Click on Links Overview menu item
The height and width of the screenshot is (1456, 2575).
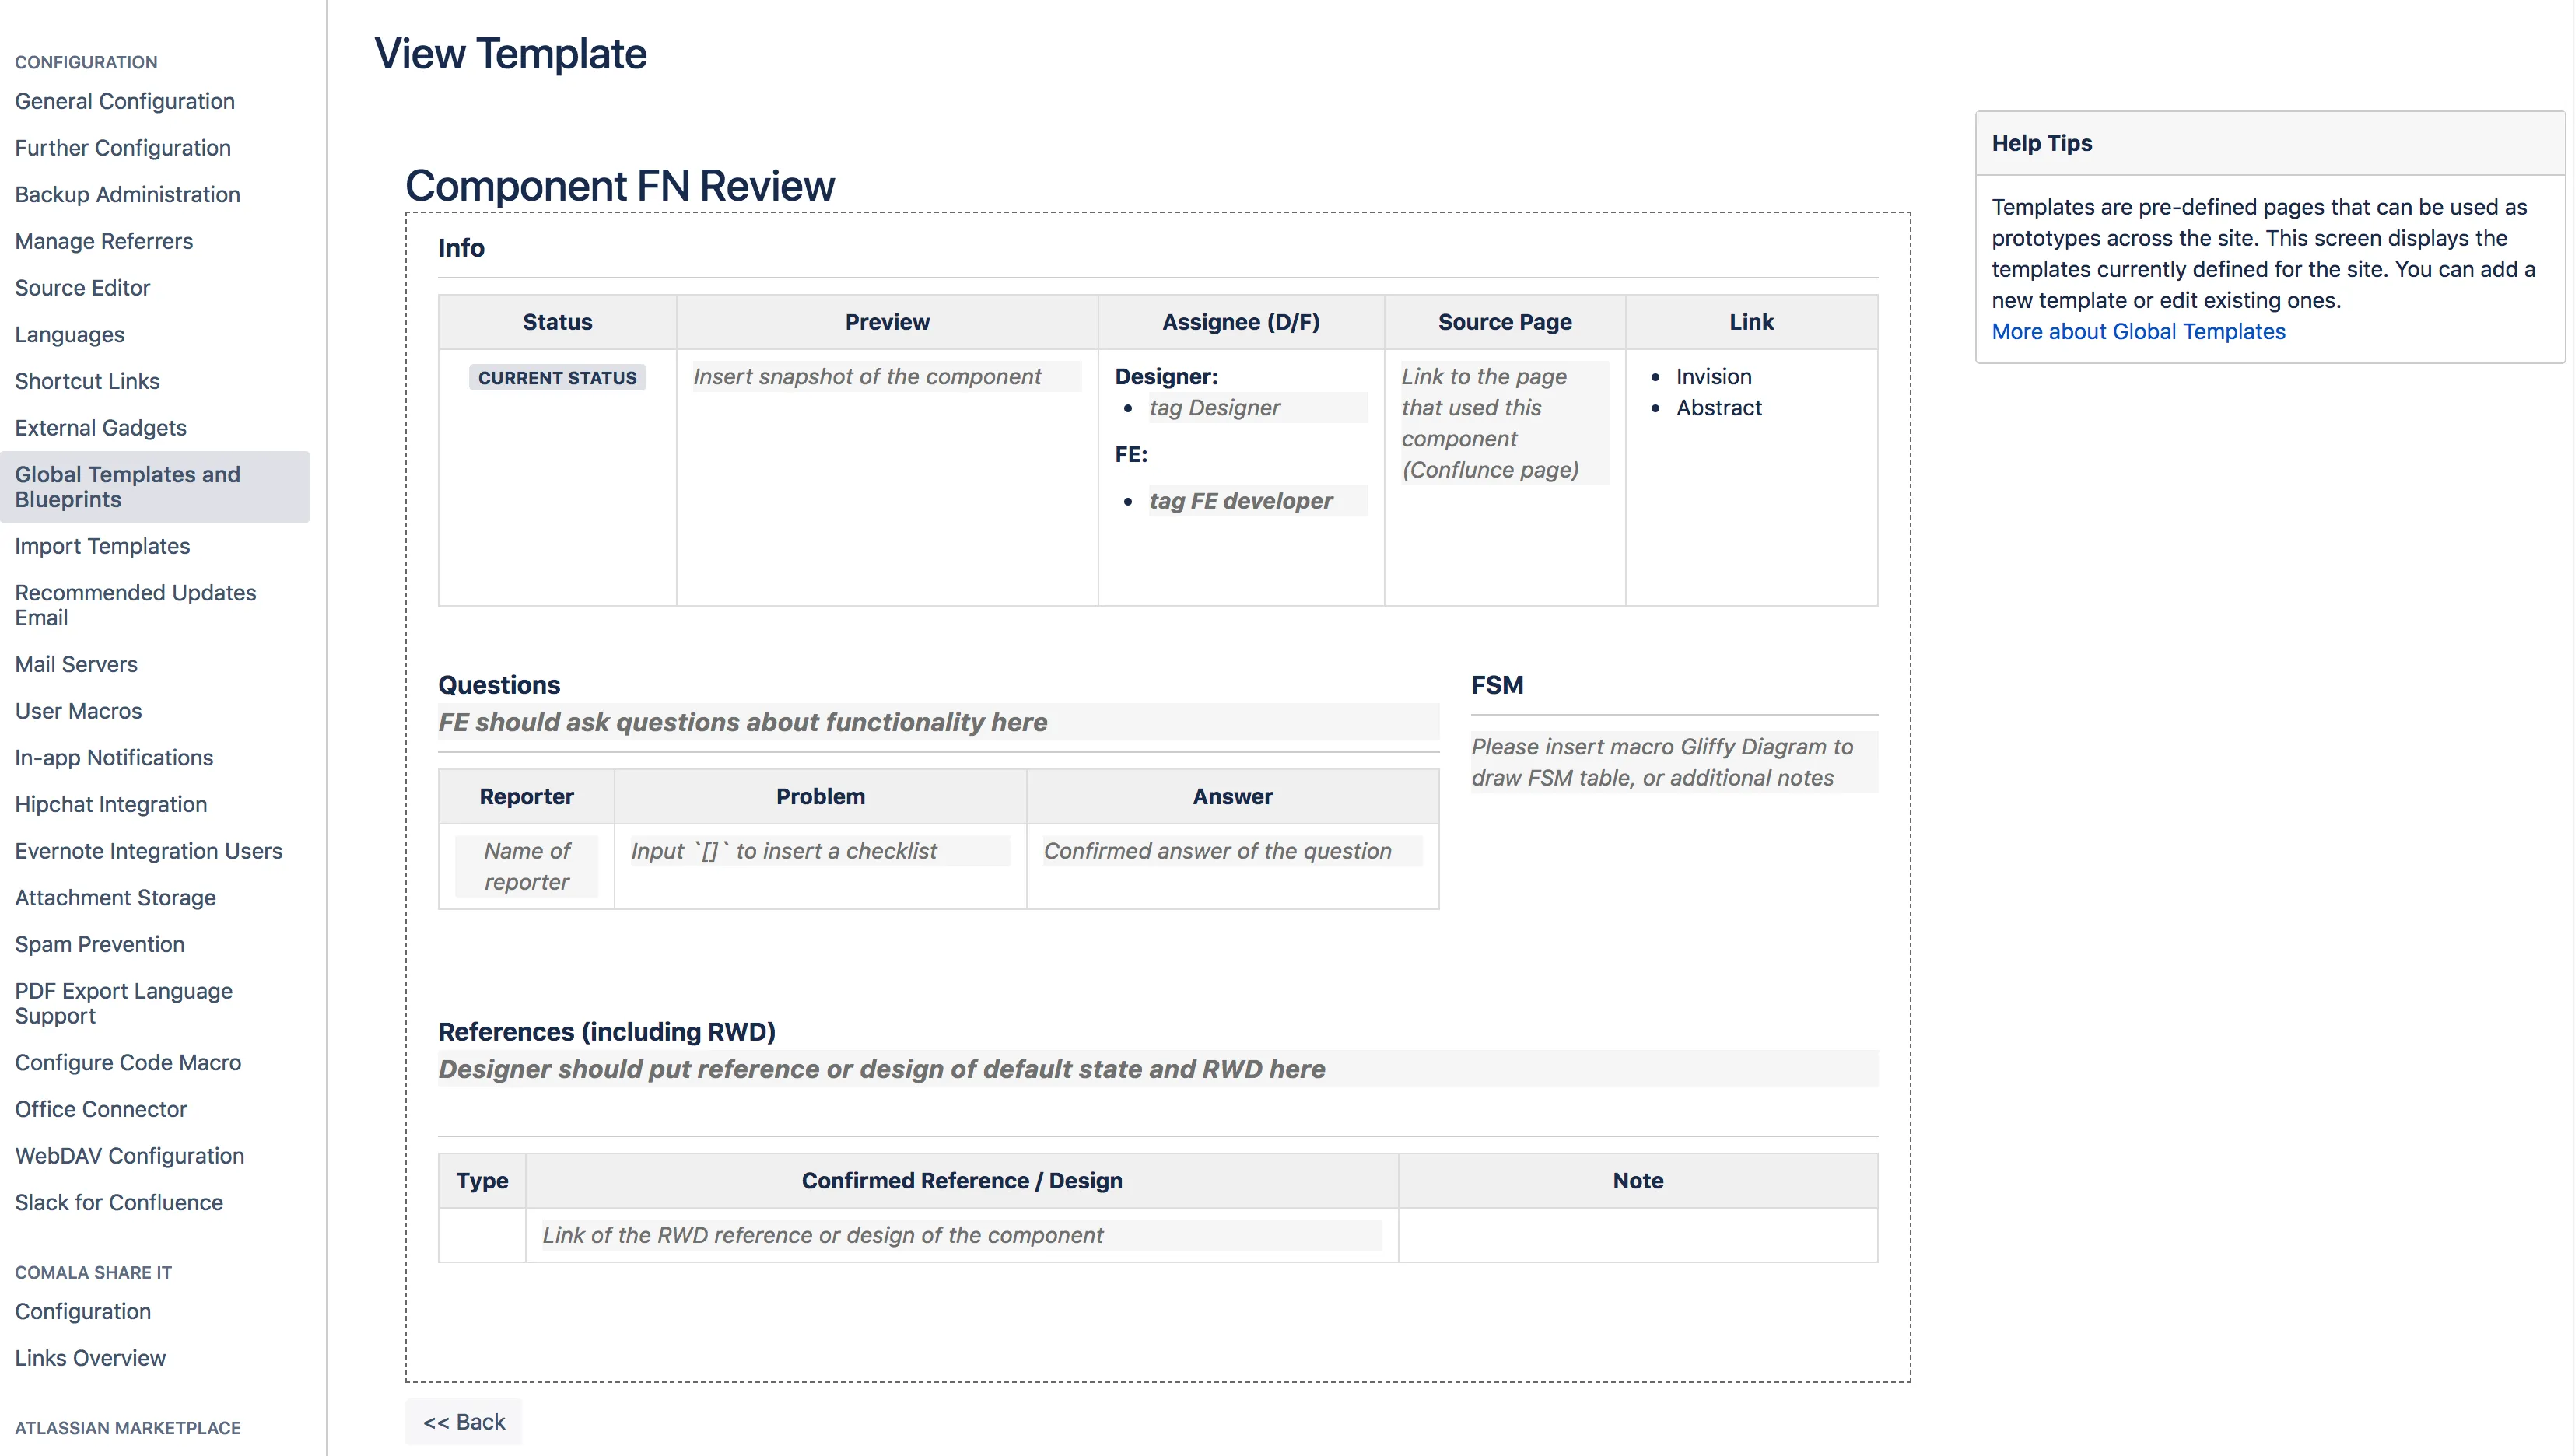[x=90, y=1357]
